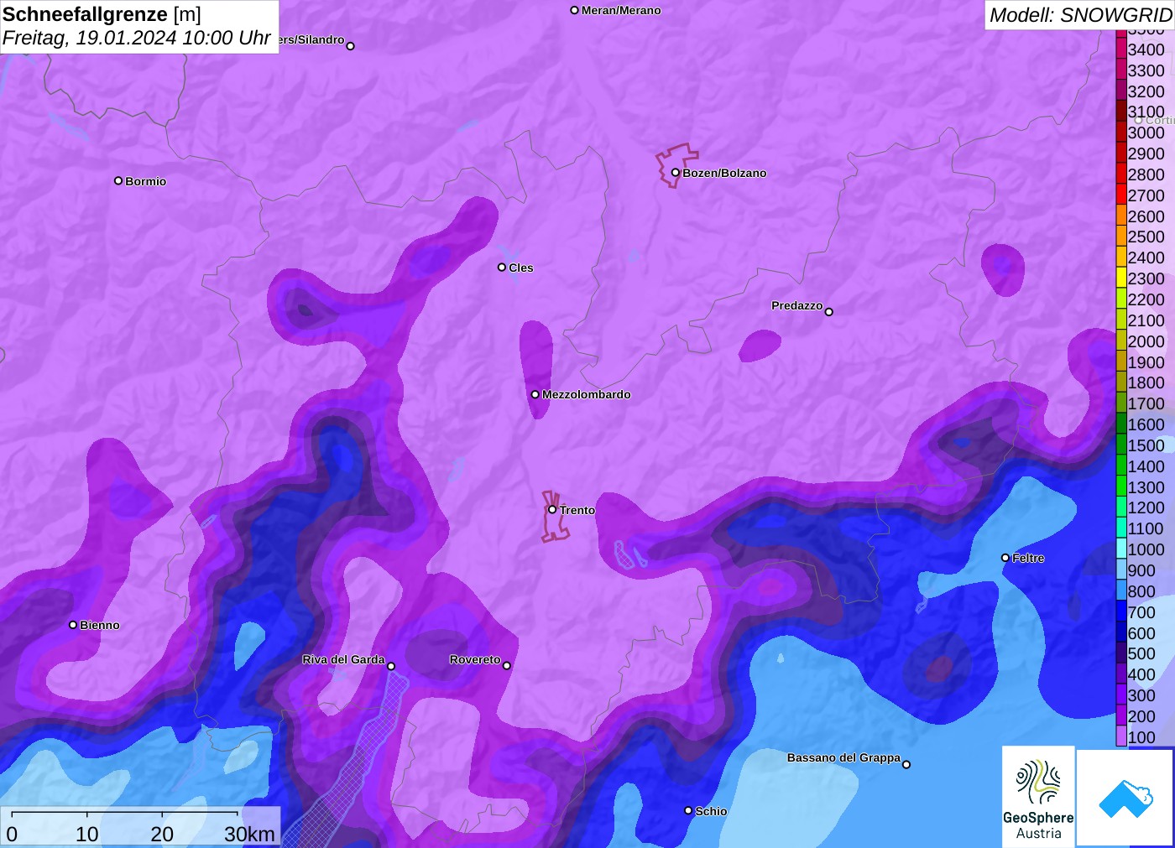This screenshot has width=1175, height=848.
Task: Click the 1300 legend value
Action: click(1146, 487)
